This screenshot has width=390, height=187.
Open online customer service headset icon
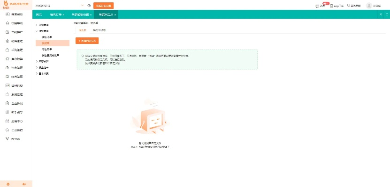pos(348,6)
